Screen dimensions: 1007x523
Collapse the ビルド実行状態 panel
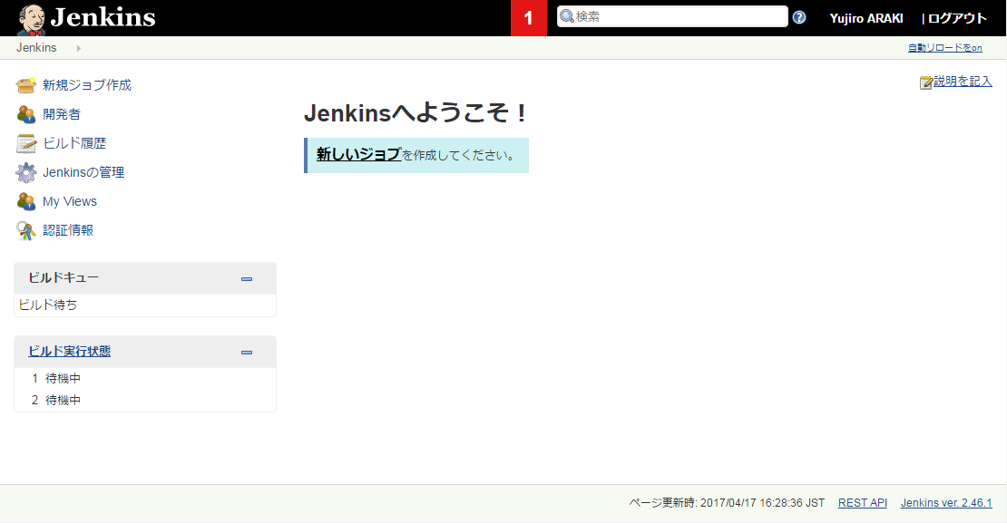tap(247, 352)
